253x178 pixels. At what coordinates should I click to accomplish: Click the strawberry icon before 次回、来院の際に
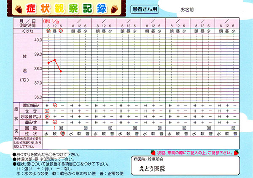pos(153,152)
